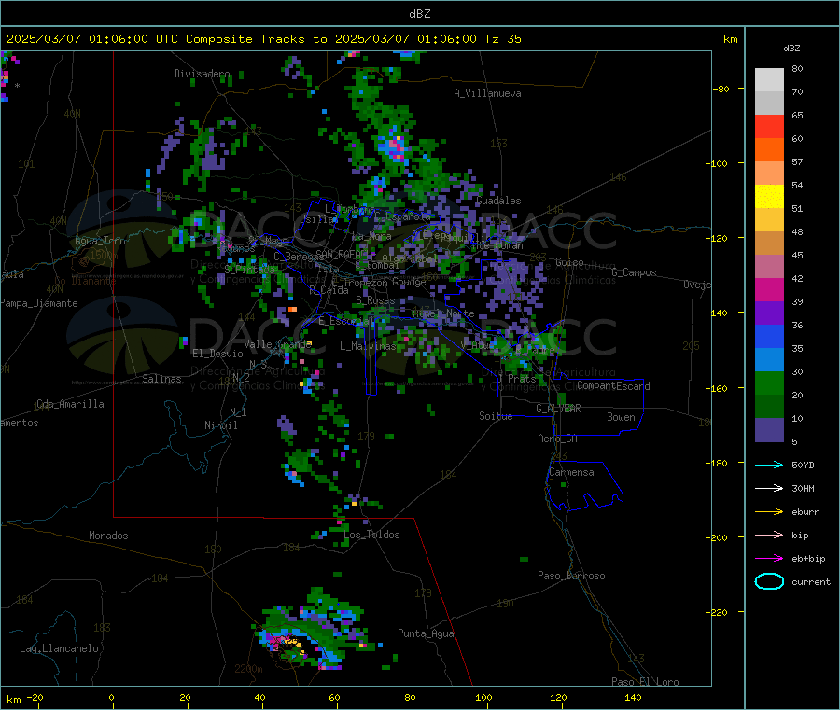The width and height of the screenshot is (840, 710).
Task: Select the bright yellow 51-54 dBZ band
Action: 769,197
